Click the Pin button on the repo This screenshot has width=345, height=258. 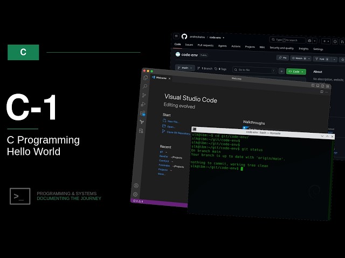tap(282, 58)
